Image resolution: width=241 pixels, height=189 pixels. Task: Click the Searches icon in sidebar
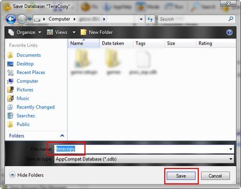pos(10,116)
